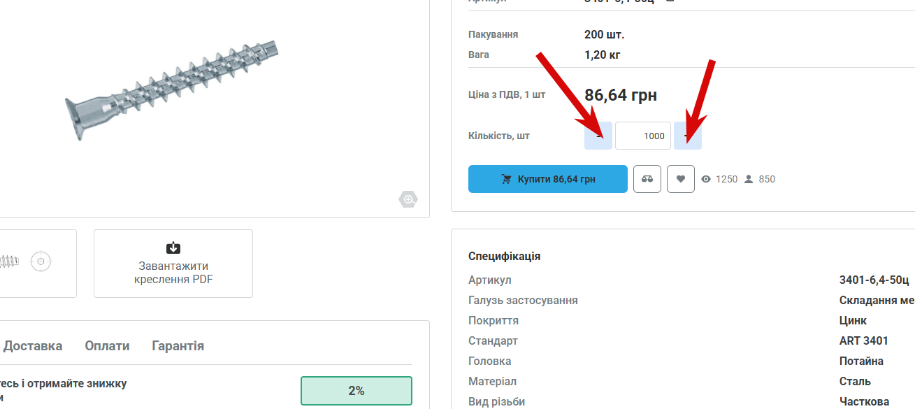Switch to the Доставка tab
The width and height of the screenshot is (915, 409).
pos(33,346)
